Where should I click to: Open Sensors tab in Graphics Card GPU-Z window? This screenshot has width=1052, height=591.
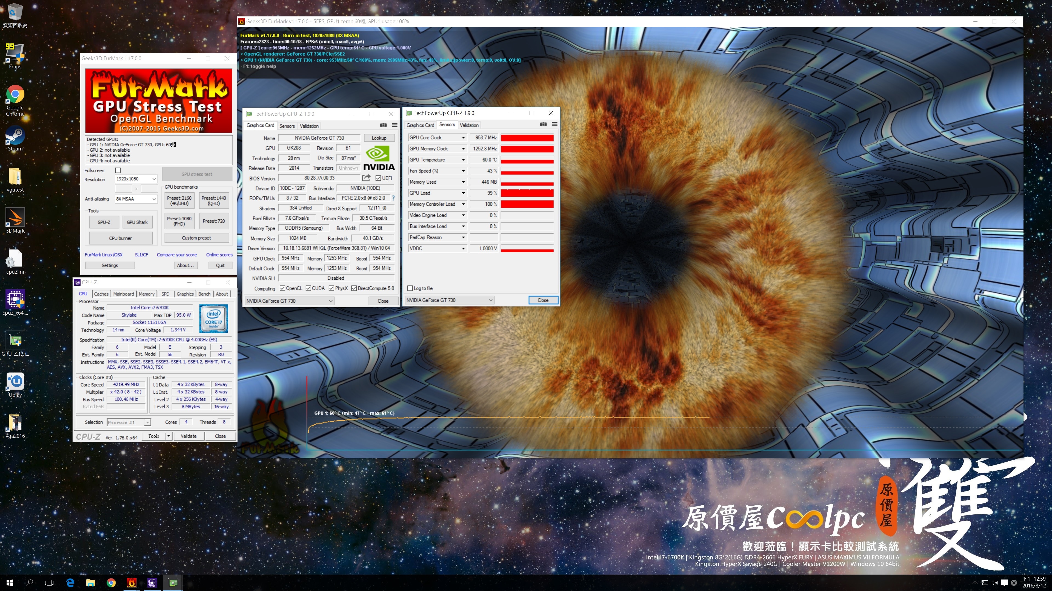point(287,126)
